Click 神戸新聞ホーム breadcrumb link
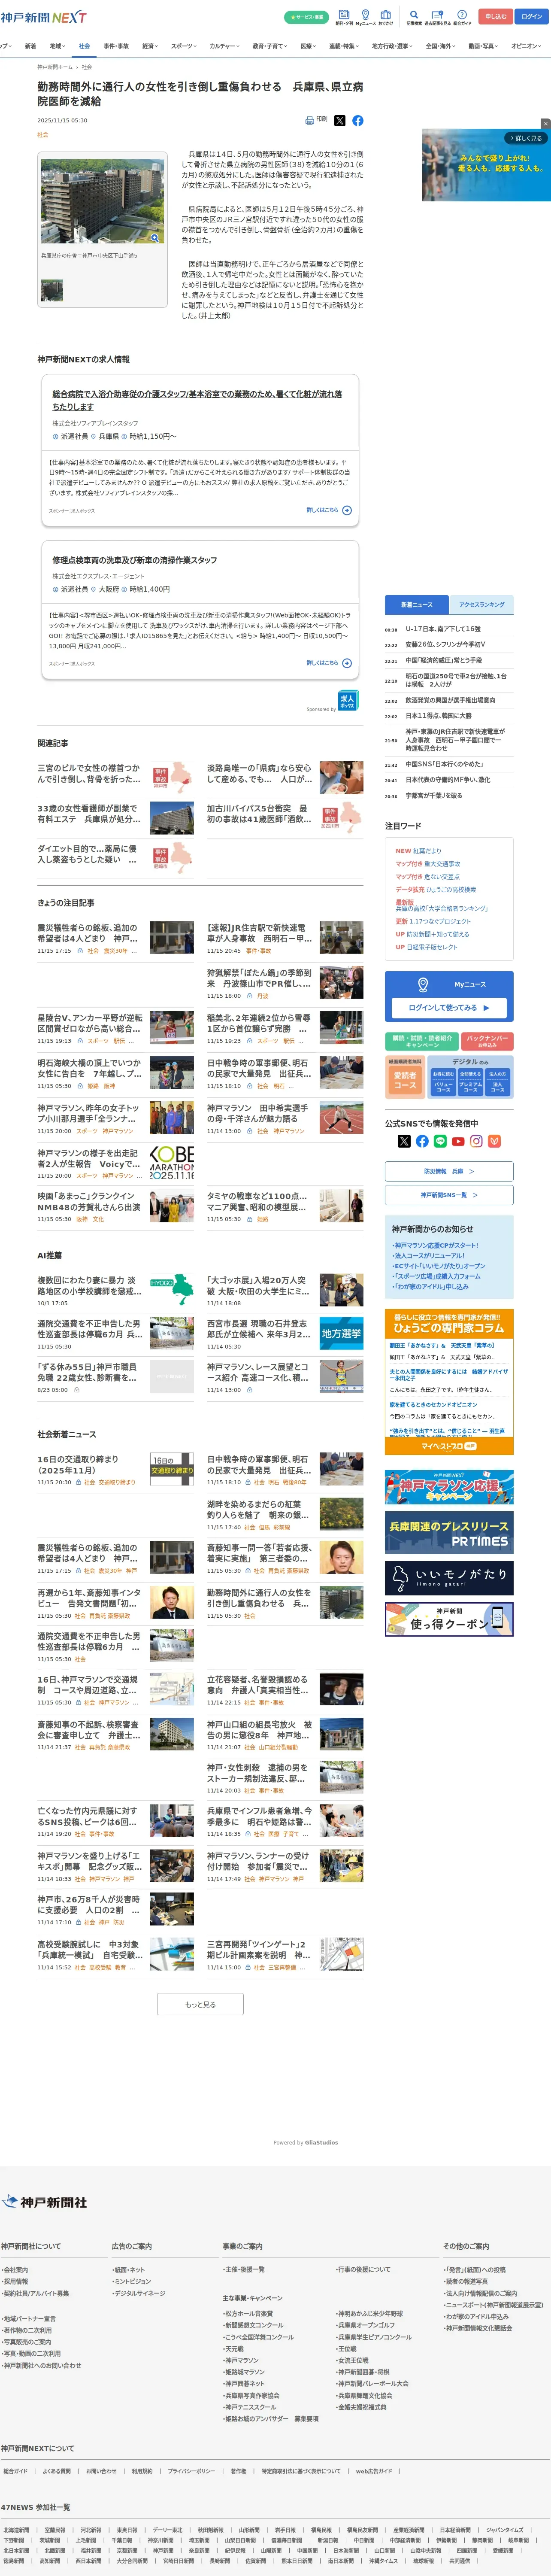Screen dimensions: 551x2576 click(54, 67)
